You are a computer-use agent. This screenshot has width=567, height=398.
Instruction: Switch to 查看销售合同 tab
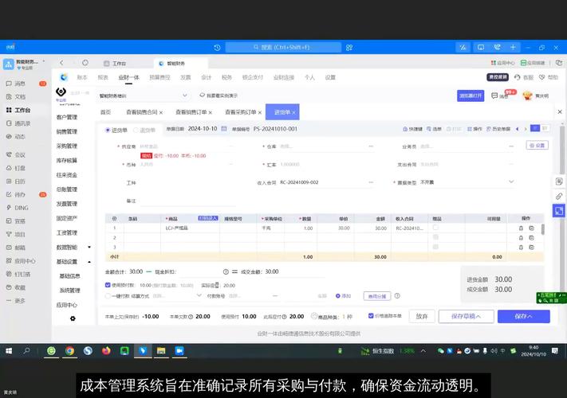coord(142,112)
